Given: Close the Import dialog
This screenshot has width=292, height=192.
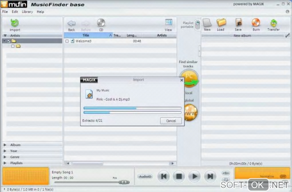Looking at the screenshot, I should 182,80.
